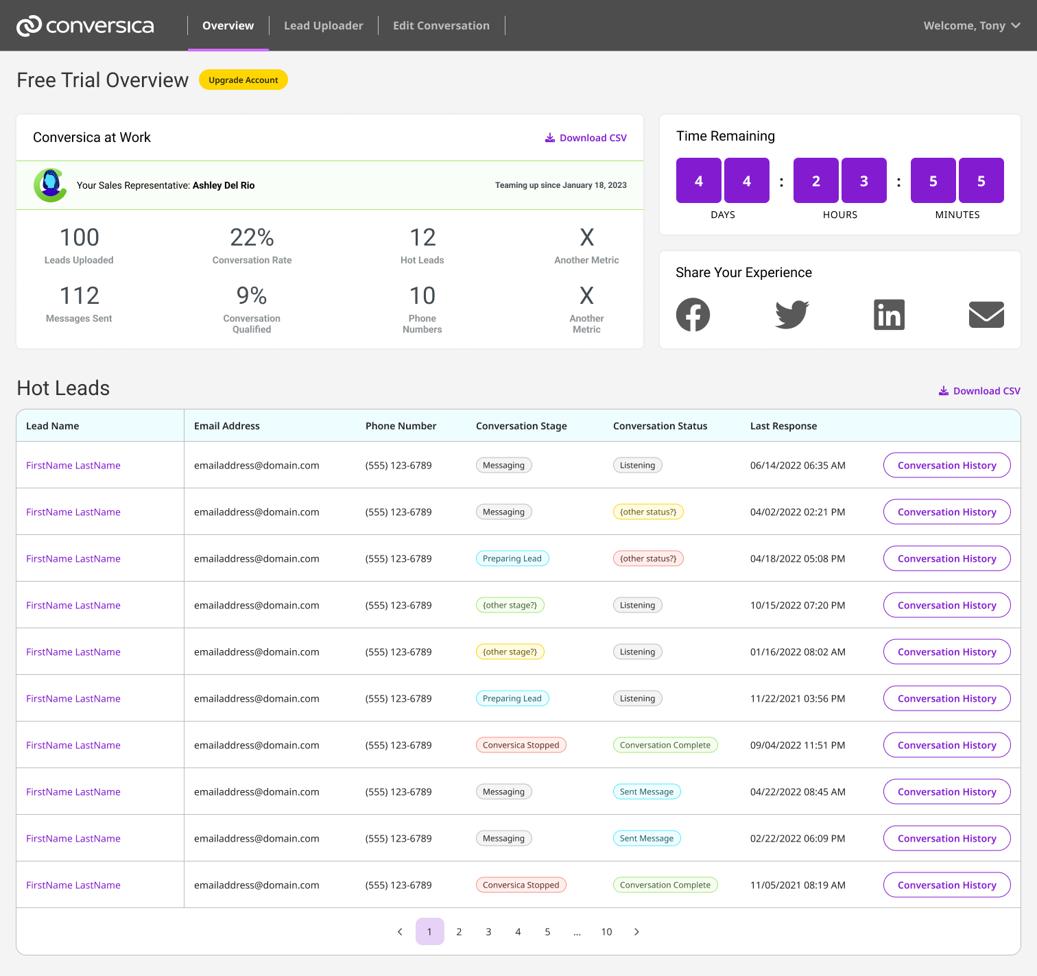
Task: Open the Facebook share icon
Action: point(693,315)
